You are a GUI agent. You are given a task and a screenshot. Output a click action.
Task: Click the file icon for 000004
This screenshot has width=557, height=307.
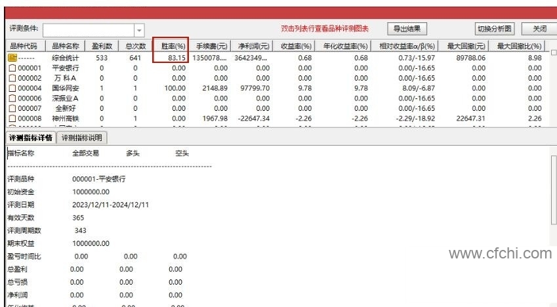[x=12, y=88]
